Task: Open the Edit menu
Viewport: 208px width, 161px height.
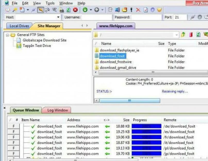Action: coord(25,3)
